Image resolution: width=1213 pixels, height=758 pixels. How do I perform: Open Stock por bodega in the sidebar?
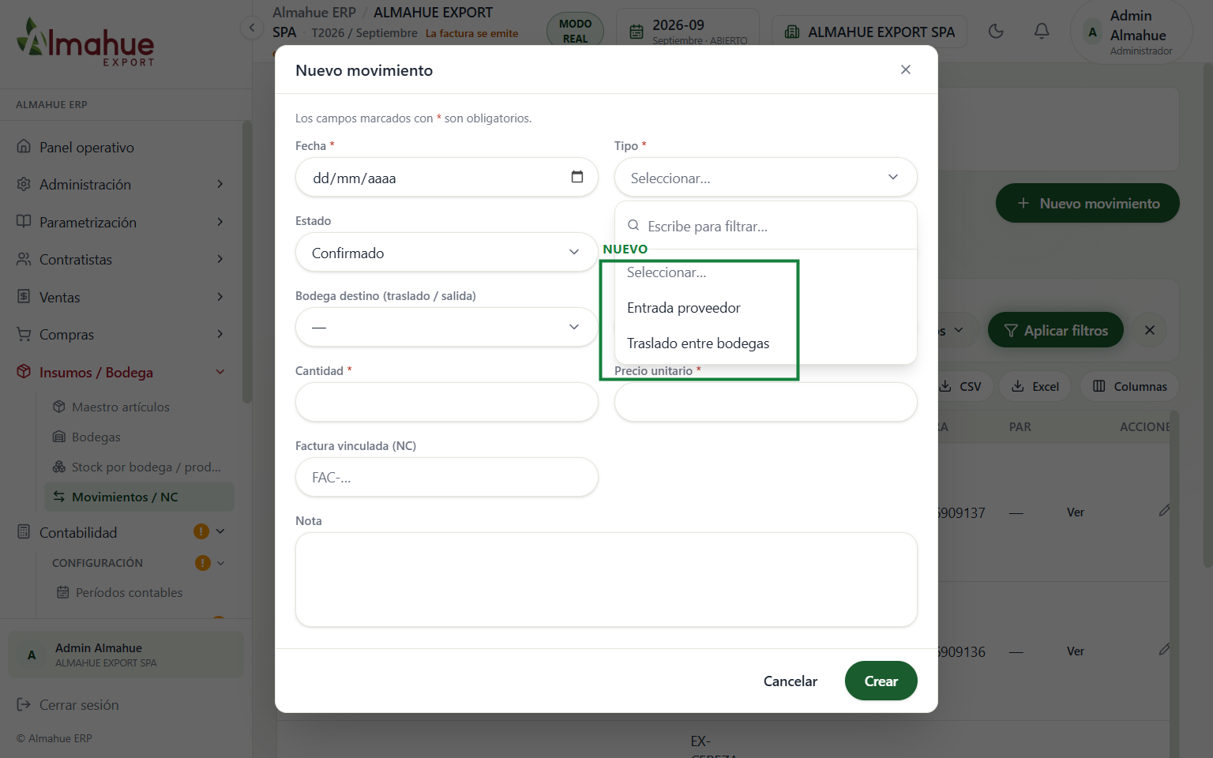pos(139,467)
